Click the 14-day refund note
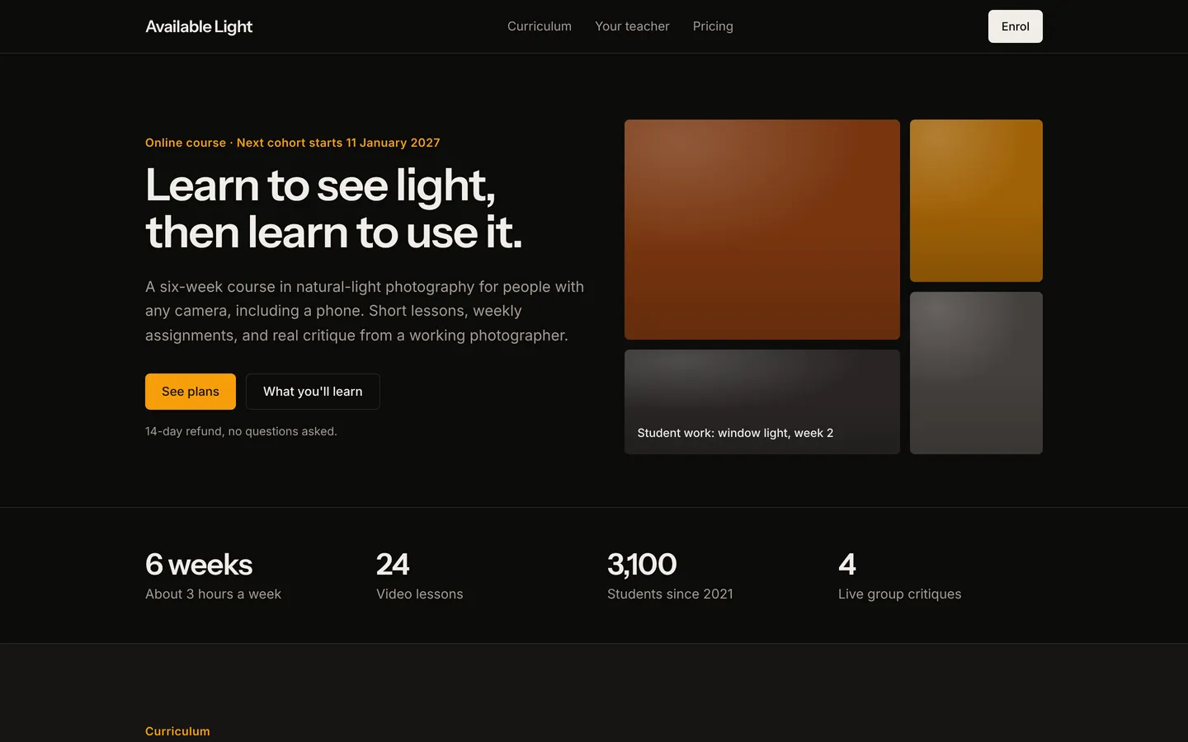Viewport: 1188px width, 742px height. click(241, 431)
